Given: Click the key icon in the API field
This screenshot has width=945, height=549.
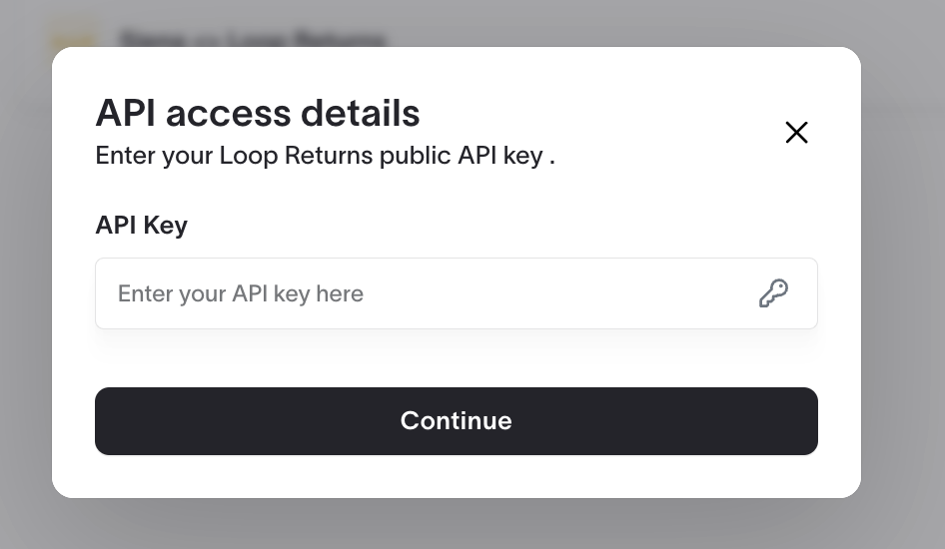Looking at the screenshot, I should pyautogui.click(x=773, y=293).
